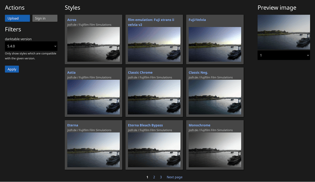Click the Actions heading
Viewport: 315px width, 182px height.
click(x=15, y=8)
